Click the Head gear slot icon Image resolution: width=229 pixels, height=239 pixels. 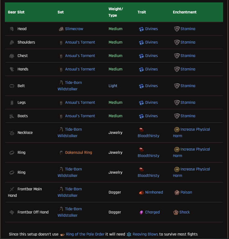coord(12,29)
